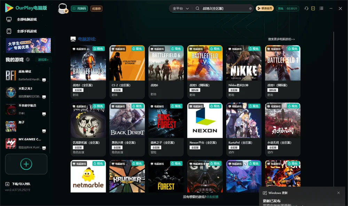Viewport: 348px width, 206px height.
Task: Close the Windows Update notification
Action: [x=339, y=193]
